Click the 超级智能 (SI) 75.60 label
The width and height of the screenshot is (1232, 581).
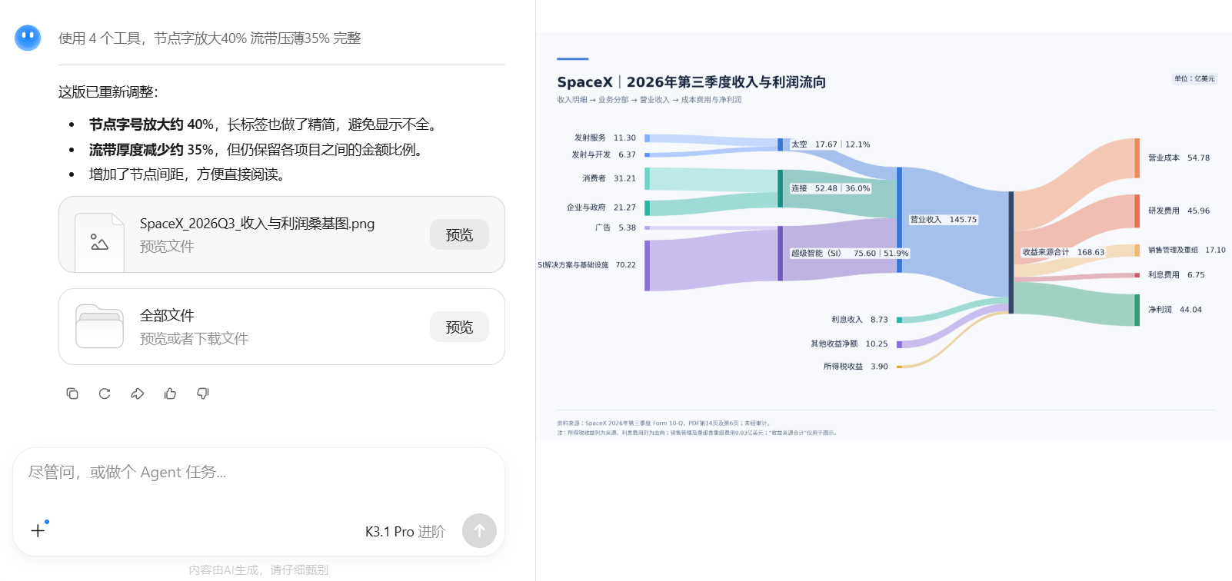850,253
